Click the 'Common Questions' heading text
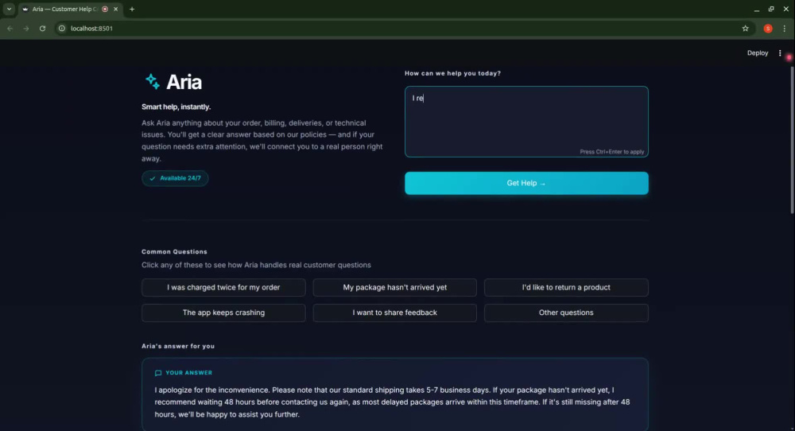Viewport: 795px width, 431px height. click(x=174, y=251)
